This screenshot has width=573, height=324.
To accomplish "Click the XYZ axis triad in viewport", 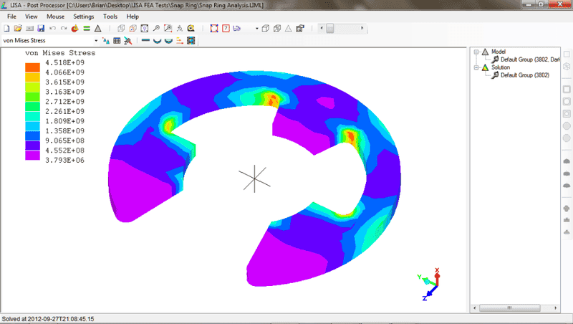I will [429, 284].
